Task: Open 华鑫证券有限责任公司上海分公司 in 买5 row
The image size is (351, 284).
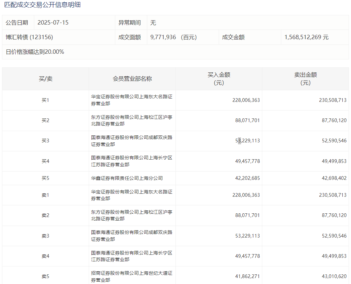Action: click(x=127, y=178)
